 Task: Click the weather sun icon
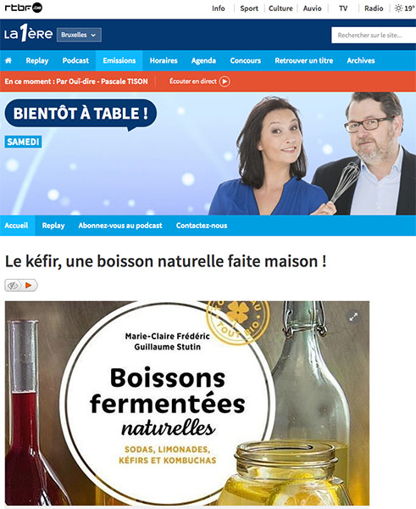click(x=398, y=8)
